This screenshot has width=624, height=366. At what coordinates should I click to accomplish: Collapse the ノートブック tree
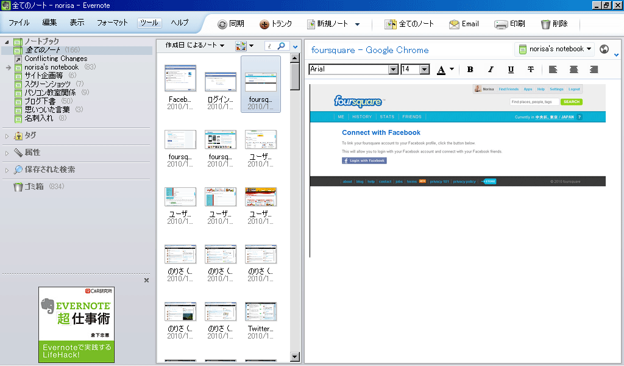coord(7,42)
